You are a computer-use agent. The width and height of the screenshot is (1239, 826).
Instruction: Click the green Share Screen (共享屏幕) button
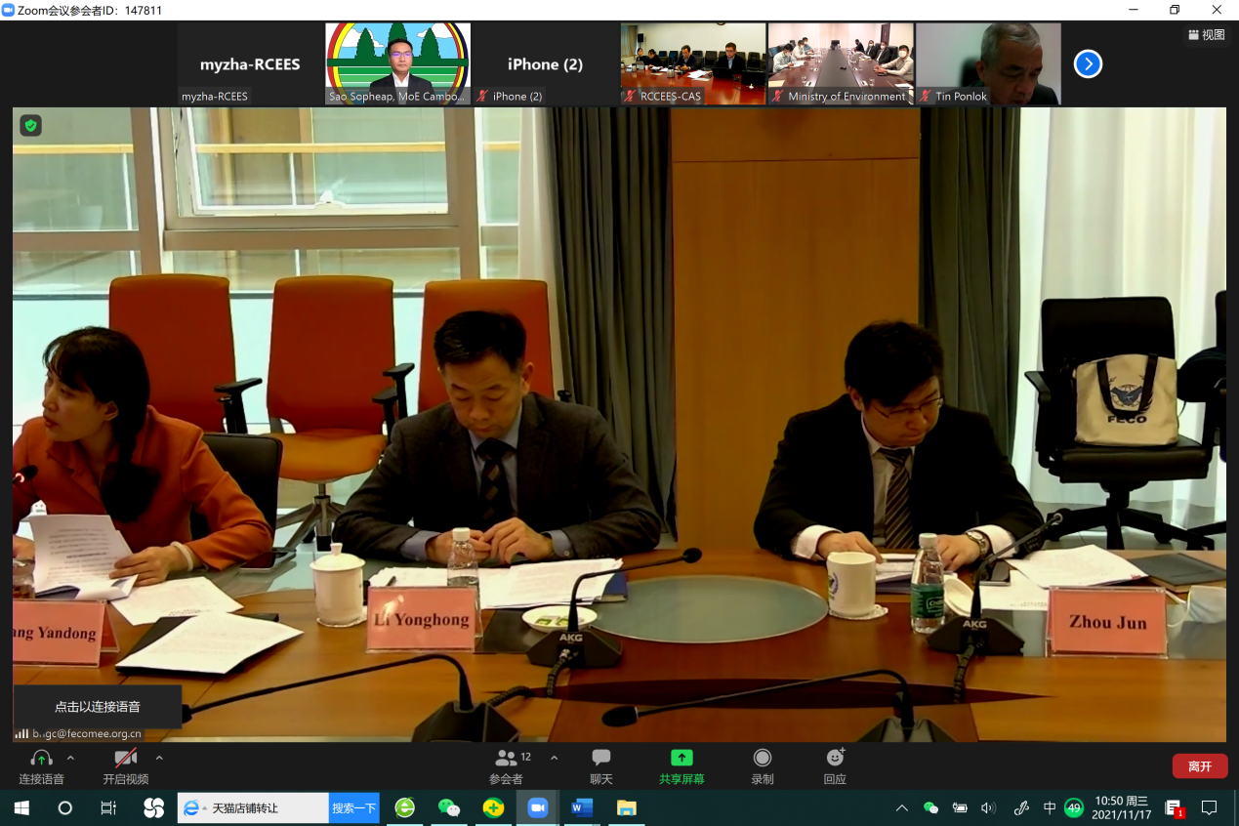click(x=681, y=765)
